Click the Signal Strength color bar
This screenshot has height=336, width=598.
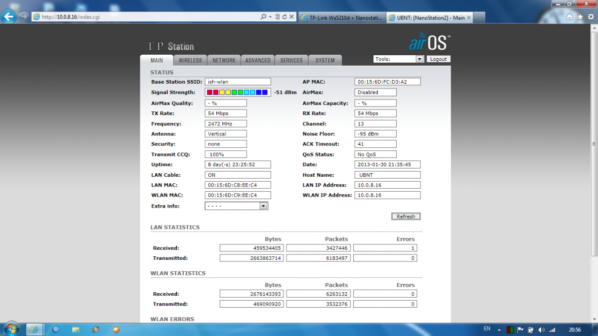pos(237,93)
